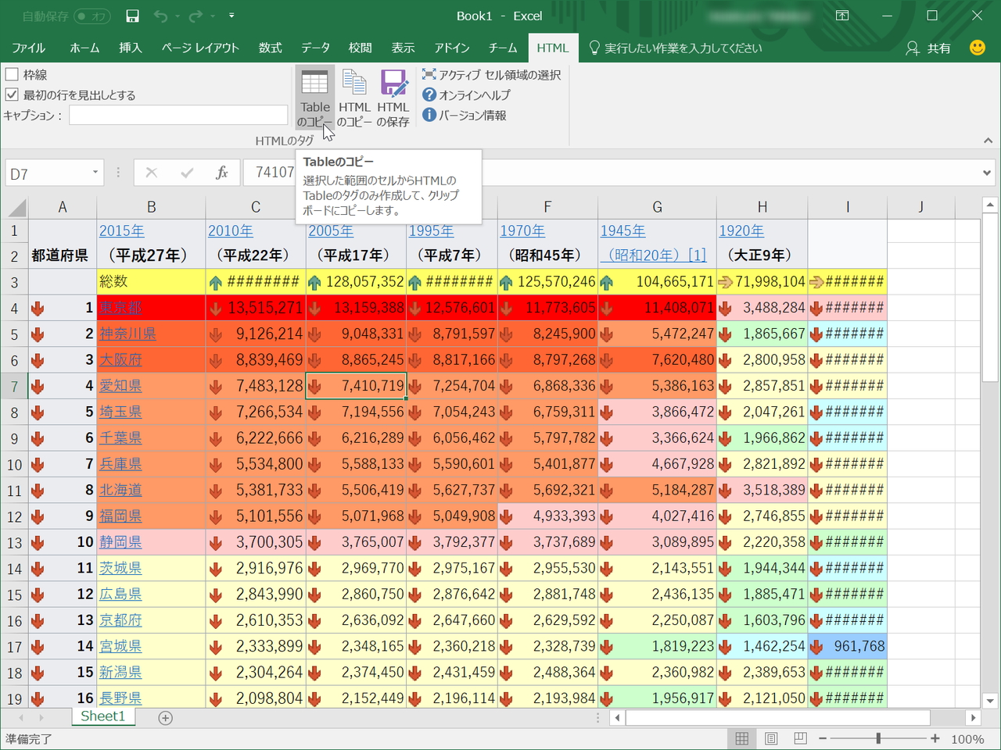The height and width of the screenshot is (750, 1001).
Task: Click the smiley feedback icon
Action: click(977, 48)
